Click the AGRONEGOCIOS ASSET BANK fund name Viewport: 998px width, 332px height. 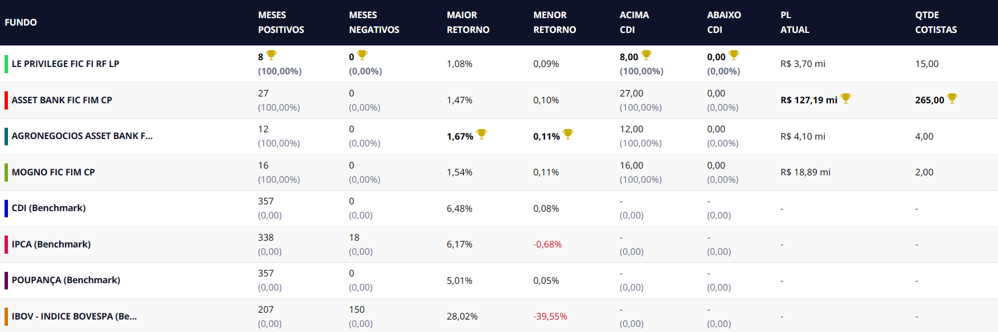click(82, 136)
